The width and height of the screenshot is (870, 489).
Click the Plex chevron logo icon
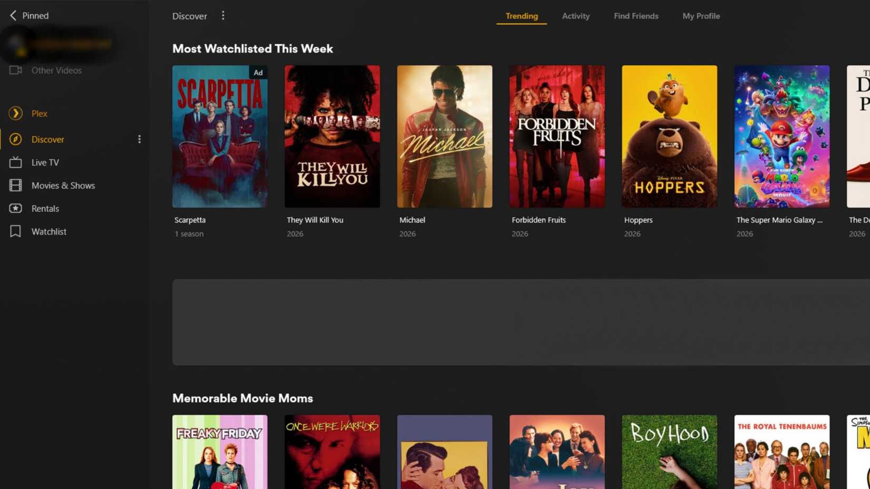(15, 113)
